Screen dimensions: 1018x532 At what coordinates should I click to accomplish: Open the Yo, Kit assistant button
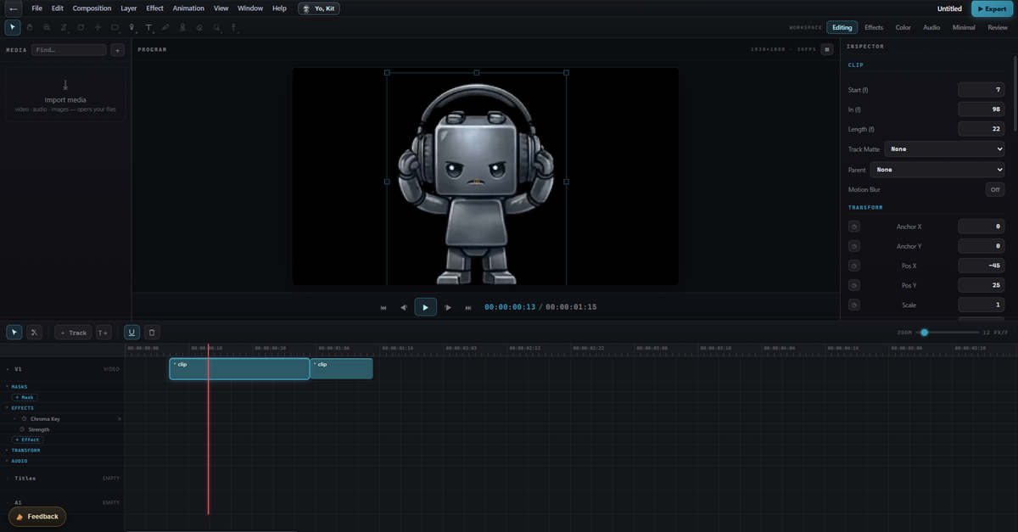coord(319,8)
